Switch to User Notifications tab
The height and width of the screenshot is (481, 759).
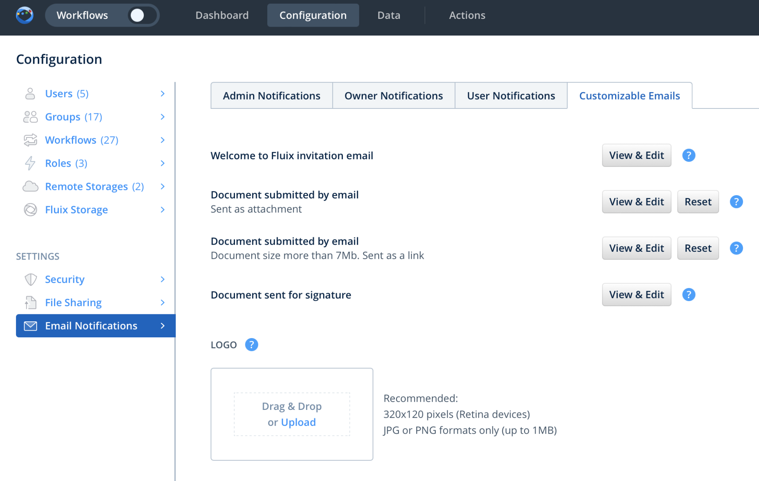[511, 96]
